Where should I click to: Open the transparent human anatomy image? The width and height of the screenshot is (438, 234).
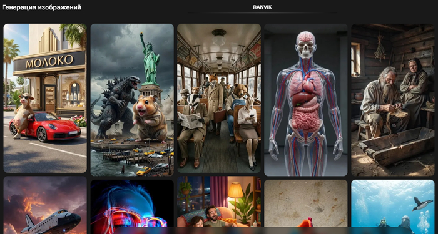[306, 100]
